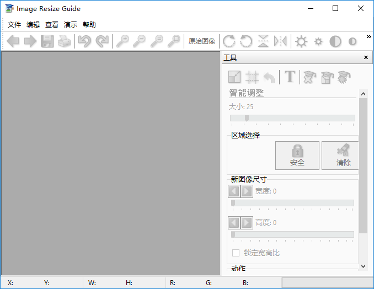Open the 帮助 menu

[x=89, y=25]
